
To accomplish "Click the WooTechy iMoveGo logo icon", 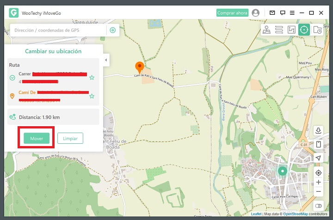I will 14,13.
